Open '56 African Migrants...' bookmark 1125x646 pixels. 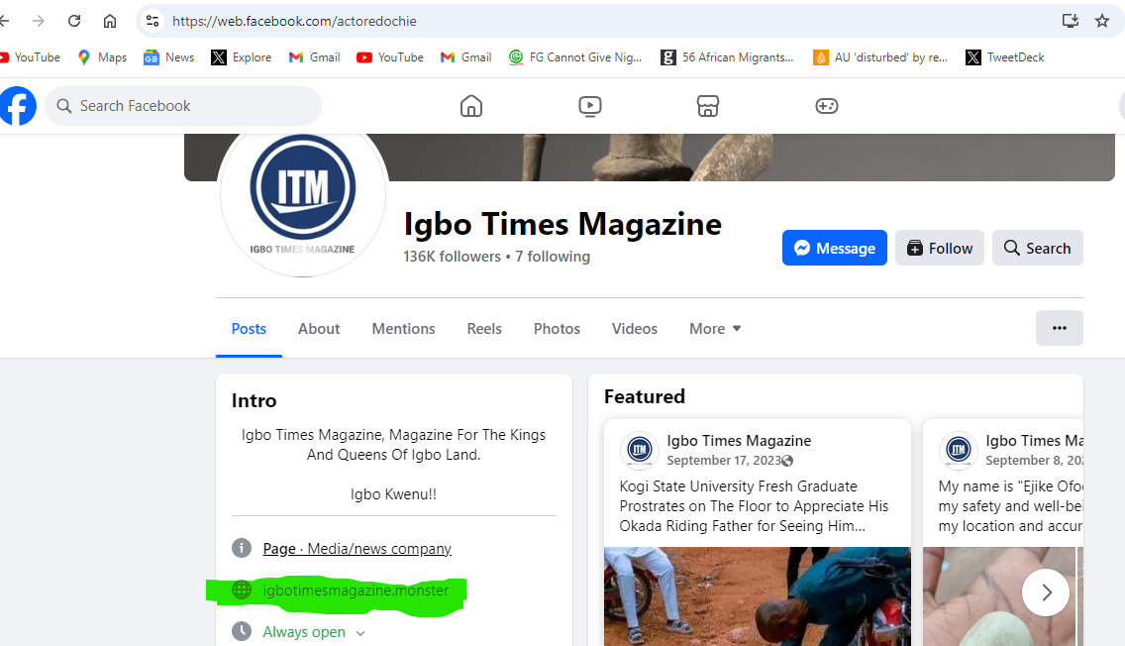(x=727, y=57)
